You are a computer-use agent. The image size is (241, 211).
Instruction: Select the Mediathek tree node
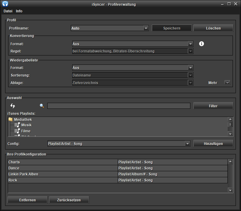pos(23,119)
